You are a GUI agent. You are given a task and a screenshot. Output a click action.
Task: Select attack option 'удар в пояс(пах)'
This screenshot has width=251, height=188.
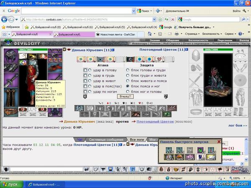tap(90, 86)
